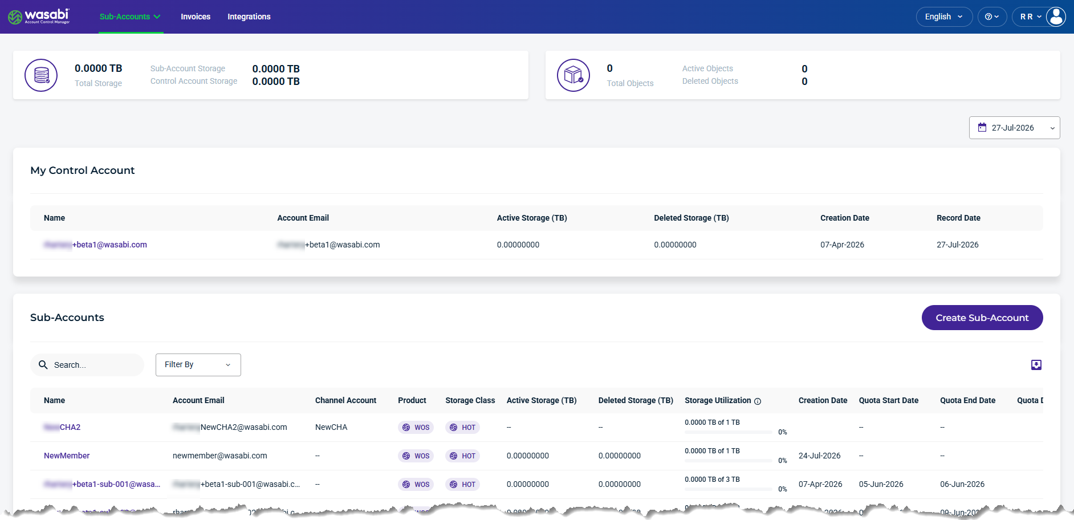Expand the 27-Jul-2026 date selector

pos(1014,128)
